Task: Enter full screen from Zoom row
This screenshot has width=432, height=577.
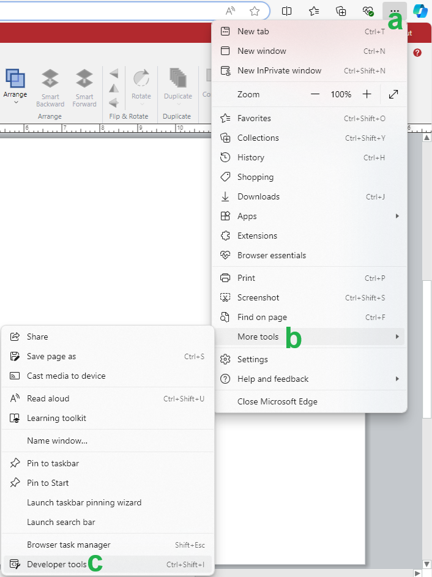Action: click(x=393, y=94)
